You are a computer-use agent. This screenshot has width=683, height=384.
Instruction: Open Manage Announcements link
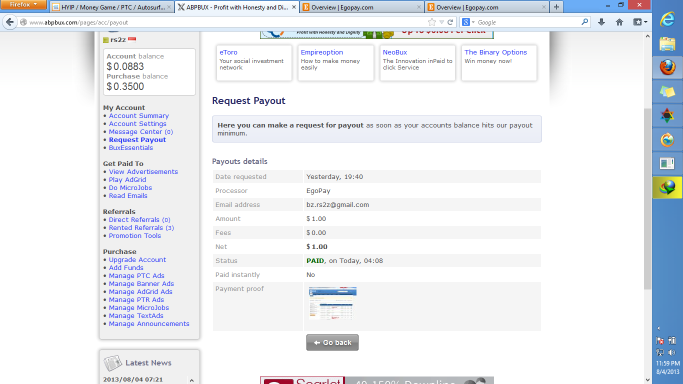coord(149,323)
